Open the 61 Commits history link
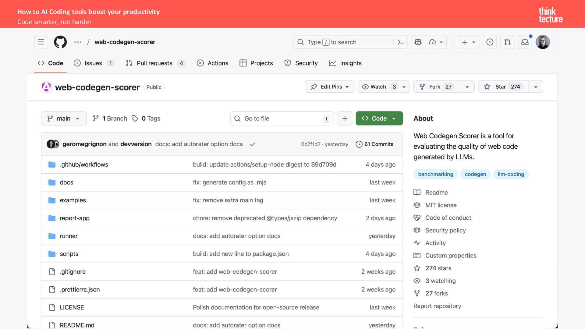The width and height of the screenshot is (585, 329). pos(374,144)
